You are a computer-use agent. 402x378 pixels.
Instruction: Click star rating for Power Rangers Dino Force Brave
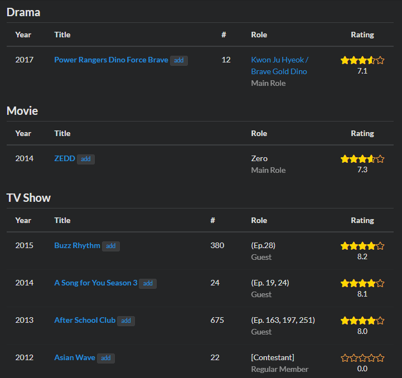coord(362,60)
